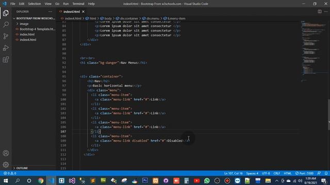Expand the image folder
Viewport: 330px width, 185px height.
[x=24, y=24]
